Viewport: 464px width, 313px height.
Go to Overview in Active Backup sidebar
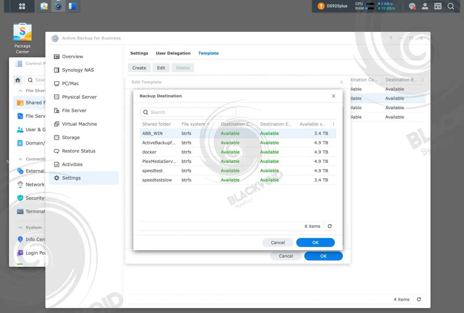[x=84, y=56]
